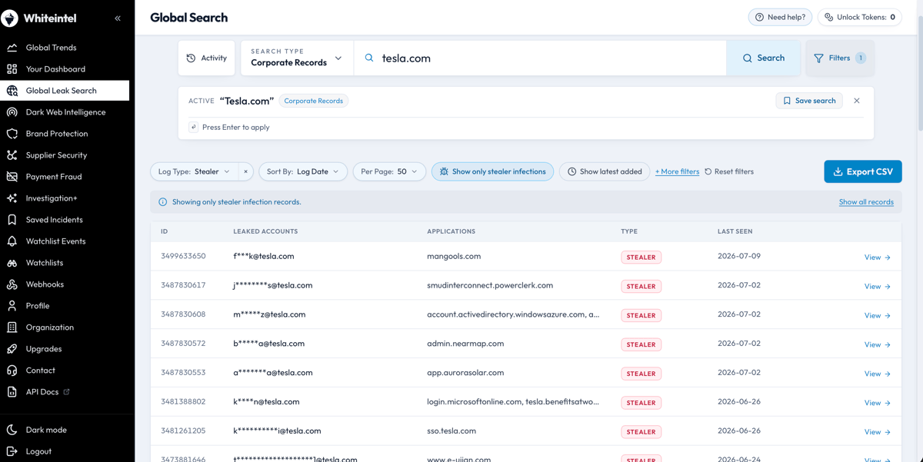
Task: Expand the Search Type Corporate Records dropdown
Action: point(297,58)
